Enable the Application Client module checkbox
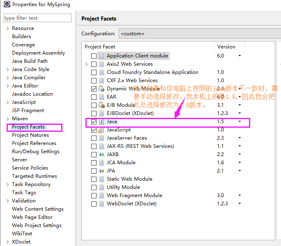Viewport: 281px width, 246px height. click(94, 56)
